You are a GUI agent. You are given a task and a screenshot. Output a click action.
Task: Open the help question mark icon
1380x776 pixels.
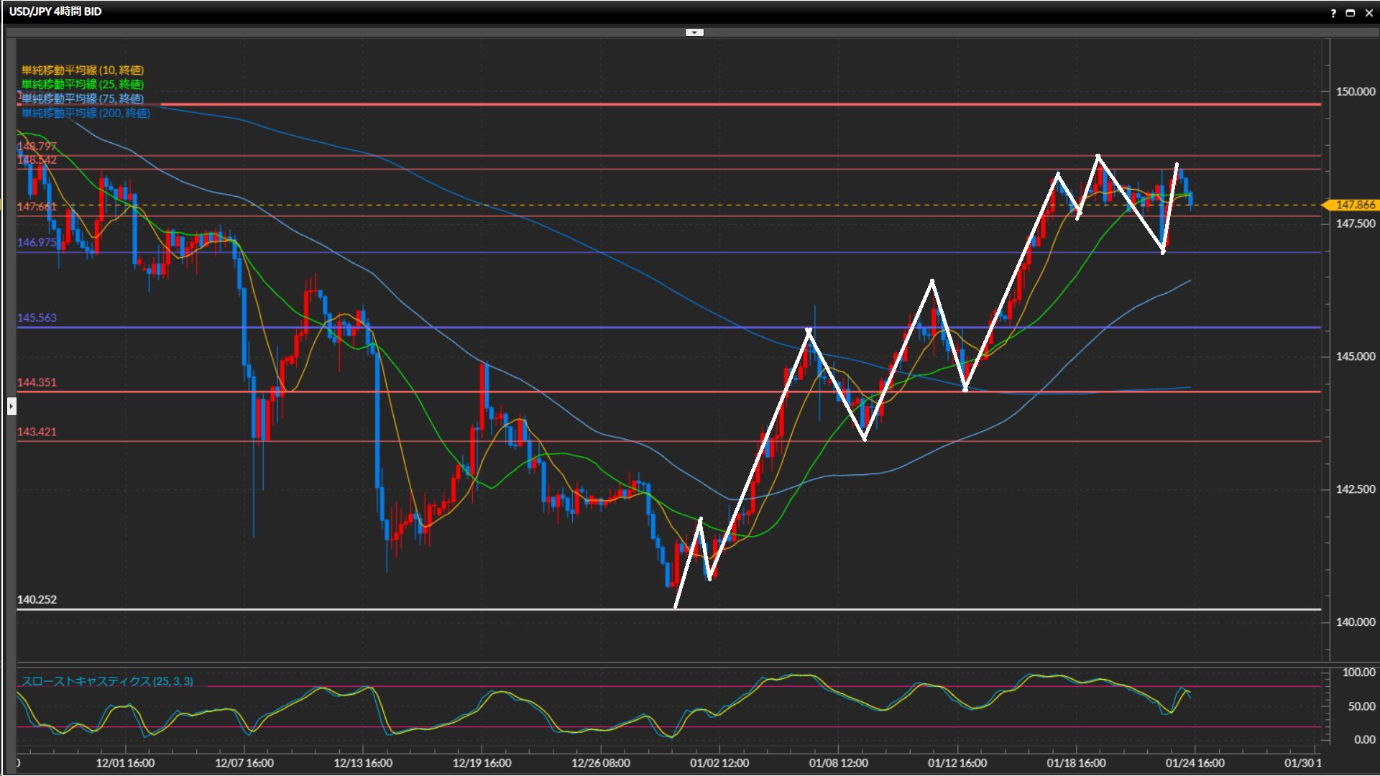click(x=1333, y=13)
